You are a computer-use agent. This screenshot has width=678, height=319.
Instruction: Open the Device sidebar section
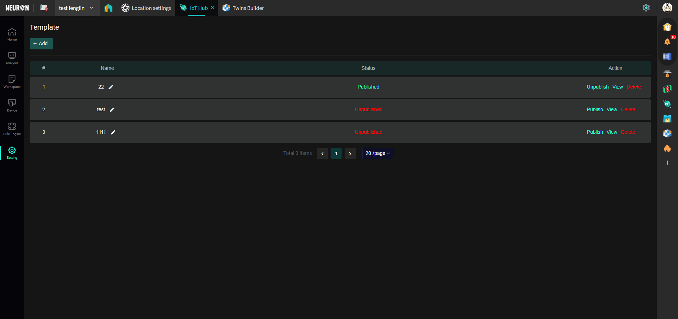pos(12,105)
